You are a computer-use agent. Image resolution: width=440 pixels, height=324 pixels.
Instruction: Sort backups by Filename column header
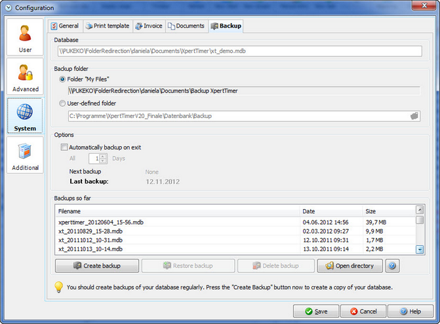click(x=178, y=211)
